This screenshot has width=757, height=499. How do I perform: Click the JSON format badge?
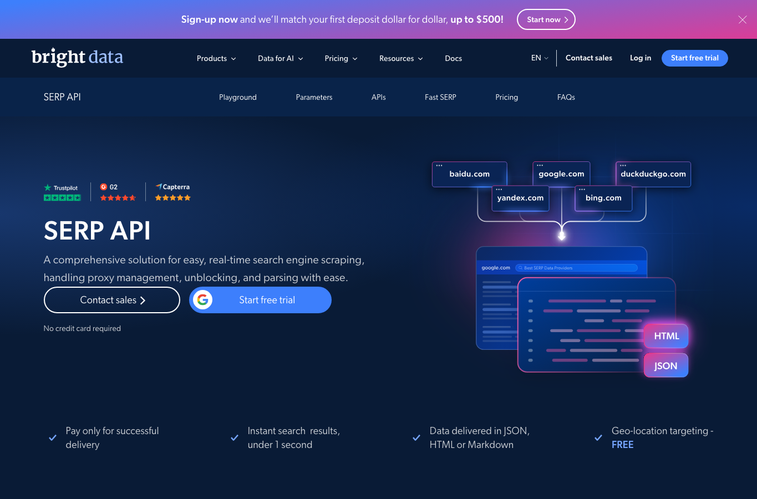pyautogui.click(x=666, y=366)
